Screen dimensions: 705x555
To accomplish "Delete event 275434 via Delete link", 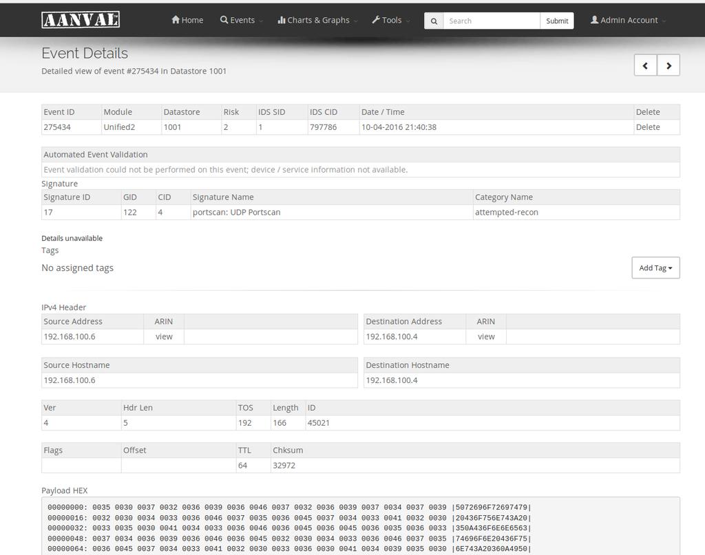I will 648,127.
